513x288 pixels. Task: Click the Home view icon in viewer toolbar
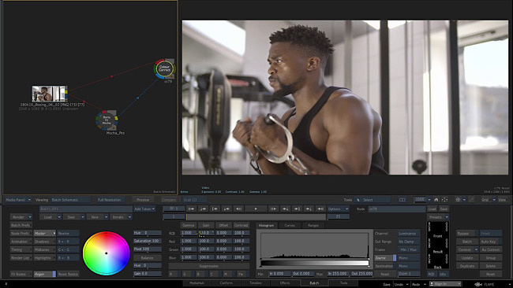point(436,200)
